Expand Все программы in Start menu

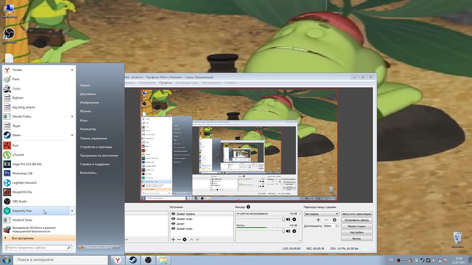click(x=39, y=238)
